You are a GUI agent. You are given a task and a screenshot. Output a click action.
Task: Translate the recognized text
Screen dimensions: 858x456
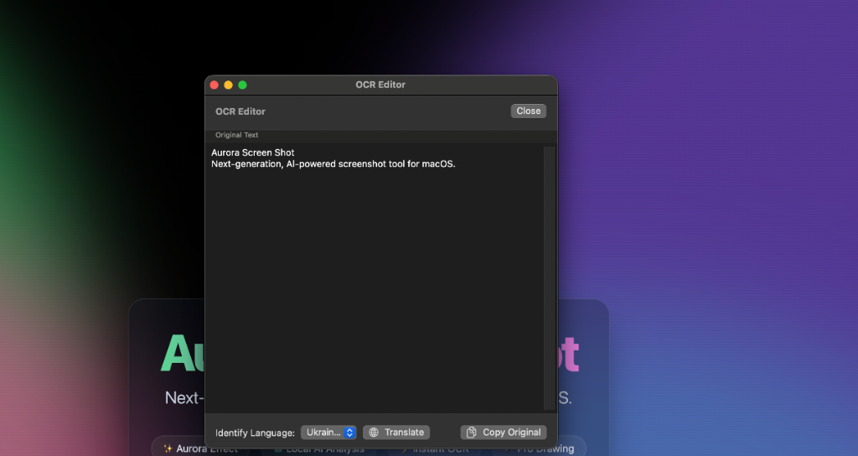396,433
